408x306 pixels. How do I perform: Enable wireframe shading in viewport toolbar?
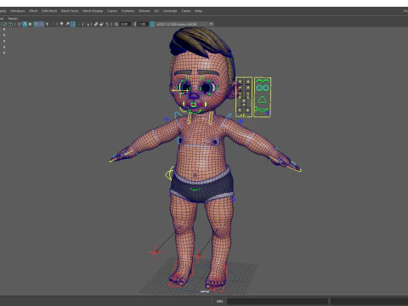pos(19,24)
